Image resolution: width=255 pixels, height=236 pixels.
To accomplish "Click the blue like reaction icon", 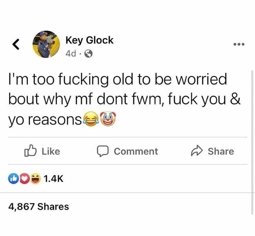I will click(13, 179).
